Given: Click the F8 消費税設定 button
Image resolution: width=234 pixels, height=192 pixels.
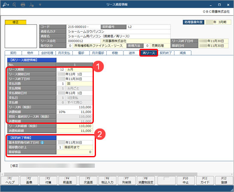Looking at the screenshot, I should coord(146,181).
